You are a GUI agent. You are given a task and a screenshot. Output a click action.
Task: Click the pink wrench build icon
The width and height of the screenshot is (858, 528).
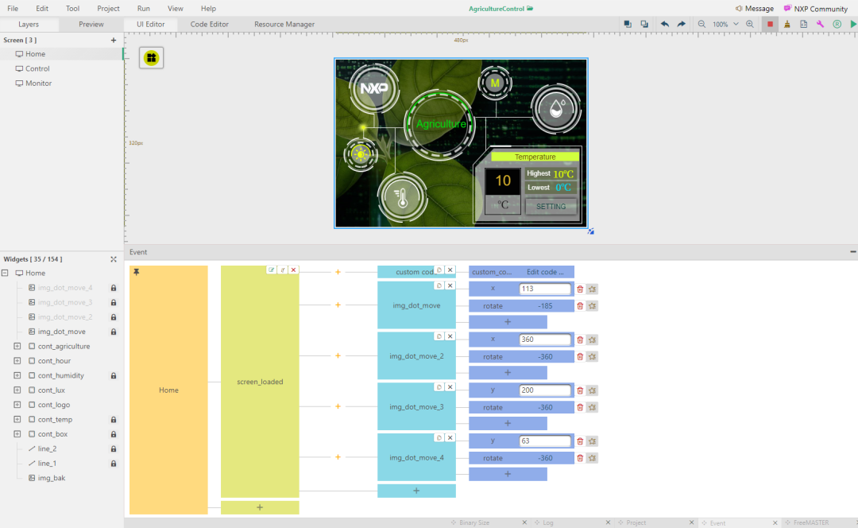(x=820, y=24)
